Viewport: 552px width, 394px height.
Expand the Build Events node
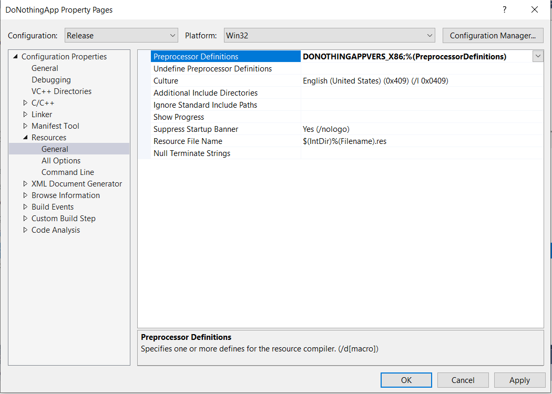tap(25, 207)
